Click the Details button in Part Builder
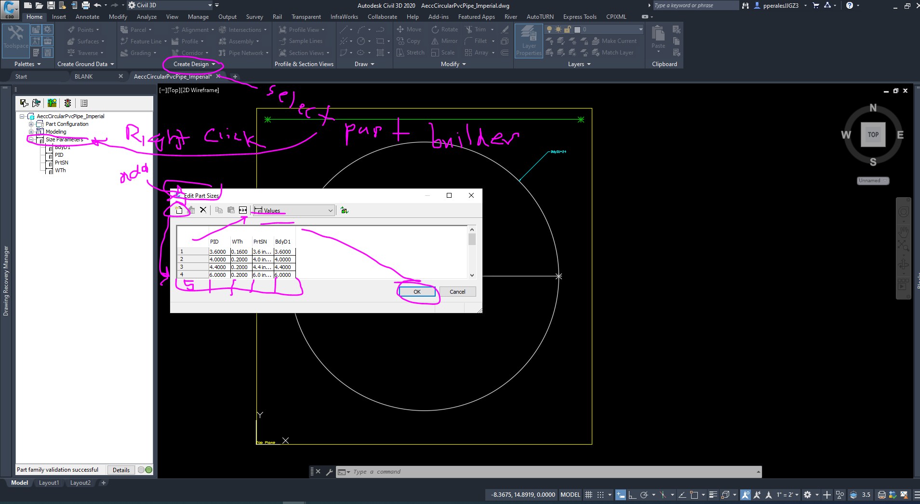 (121, 470)
